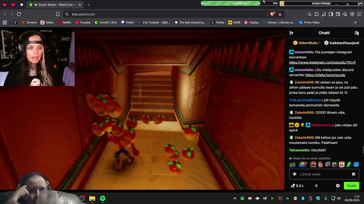Open File Explorer from the taskbar
Screen dimensions: 364x204
click(92, 198)
